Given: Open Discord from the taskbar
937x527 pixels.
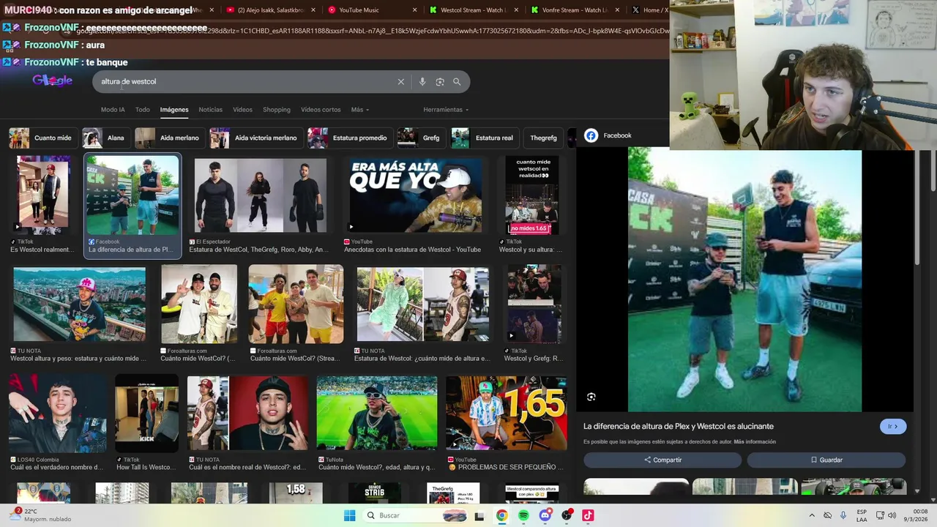Looking at the screenshot, I should click(x=545, y=515).
